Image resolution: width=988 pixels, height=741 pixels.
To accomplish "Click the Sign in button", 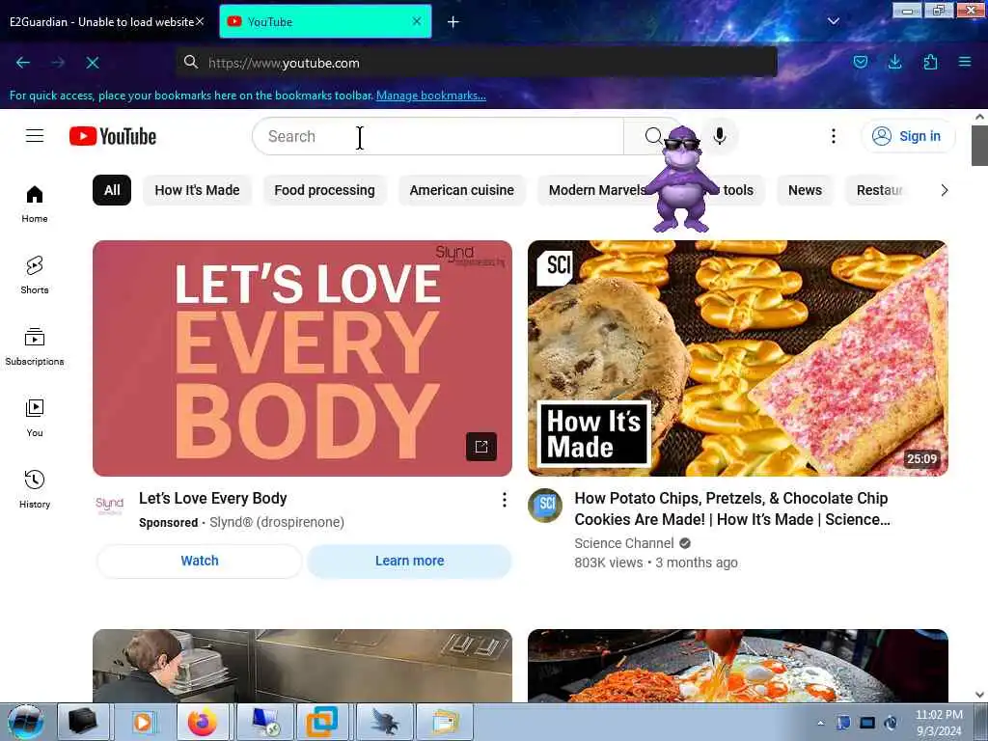I will [x=907, y=136].
